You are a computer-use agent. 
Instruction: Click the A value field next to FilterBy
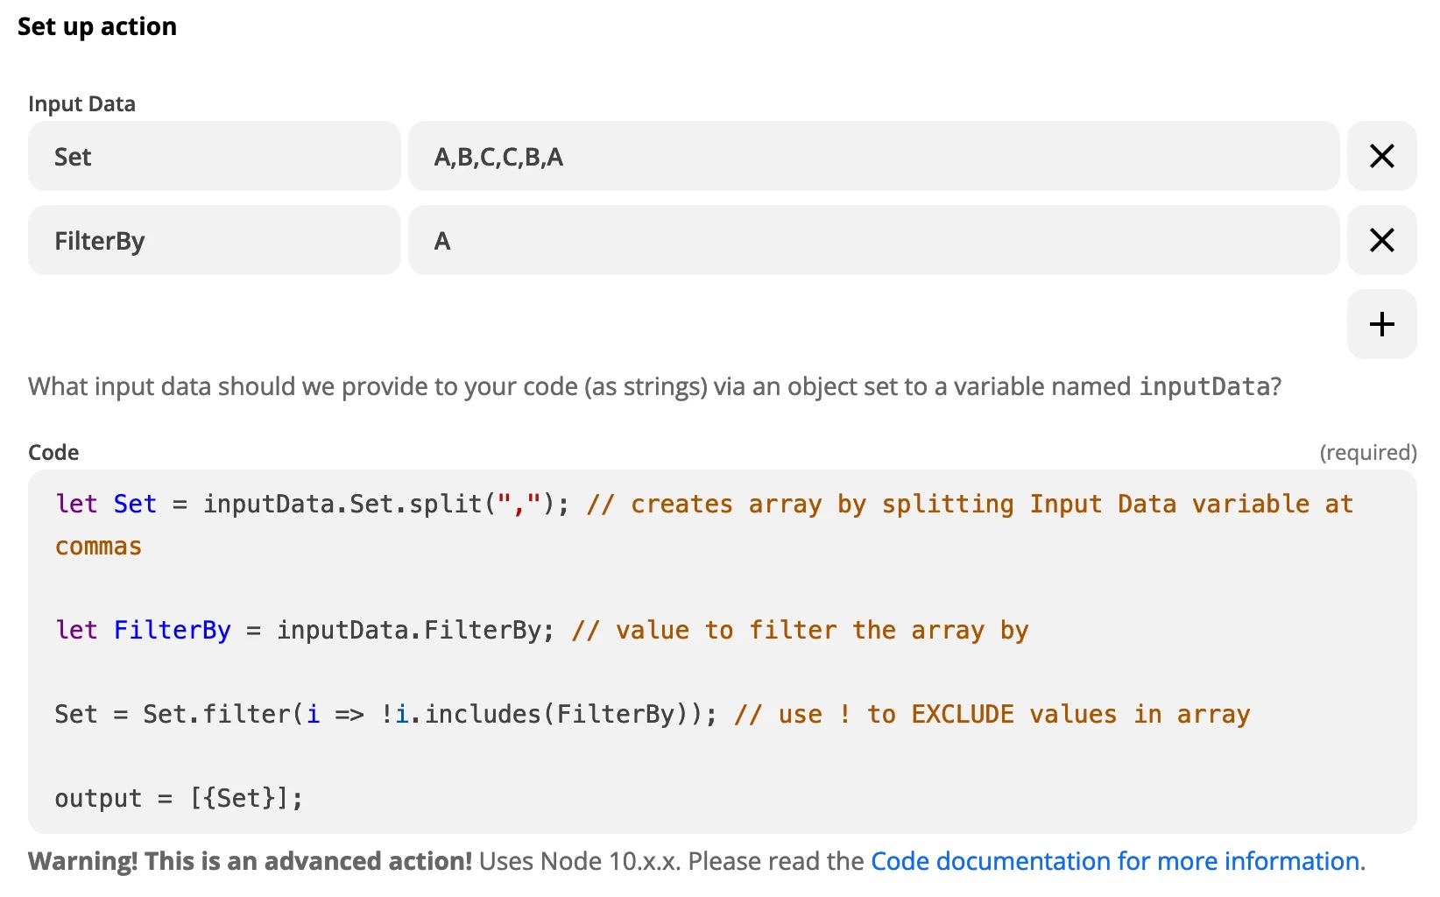pos(872,240)
